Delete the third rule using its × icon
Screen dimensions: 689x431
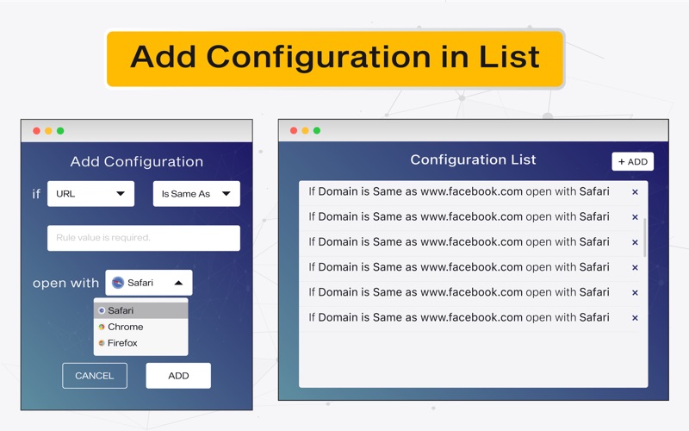[x=635, y=242]
